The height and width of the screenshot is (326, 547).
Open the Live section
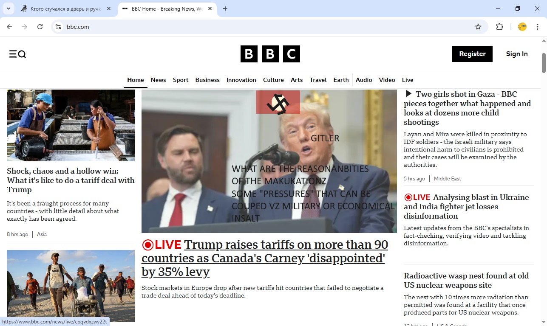[408, 80]
